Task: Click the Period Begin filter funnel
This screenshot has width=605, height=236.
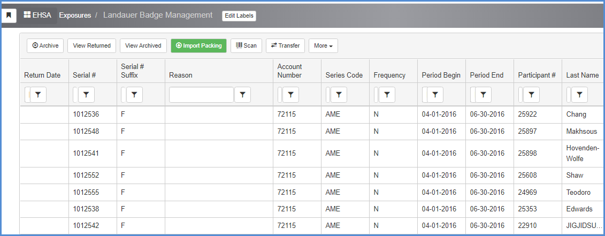Action: click(435, 95)
